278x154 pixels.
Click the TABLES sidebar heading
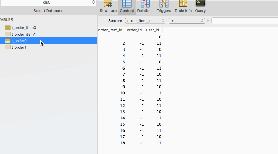6,20
